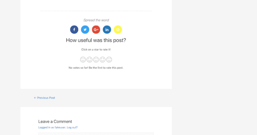The image size is (257, 135).
Task: Share this post on Facebook
Action: pyautogui.click(x=74, y=29)
